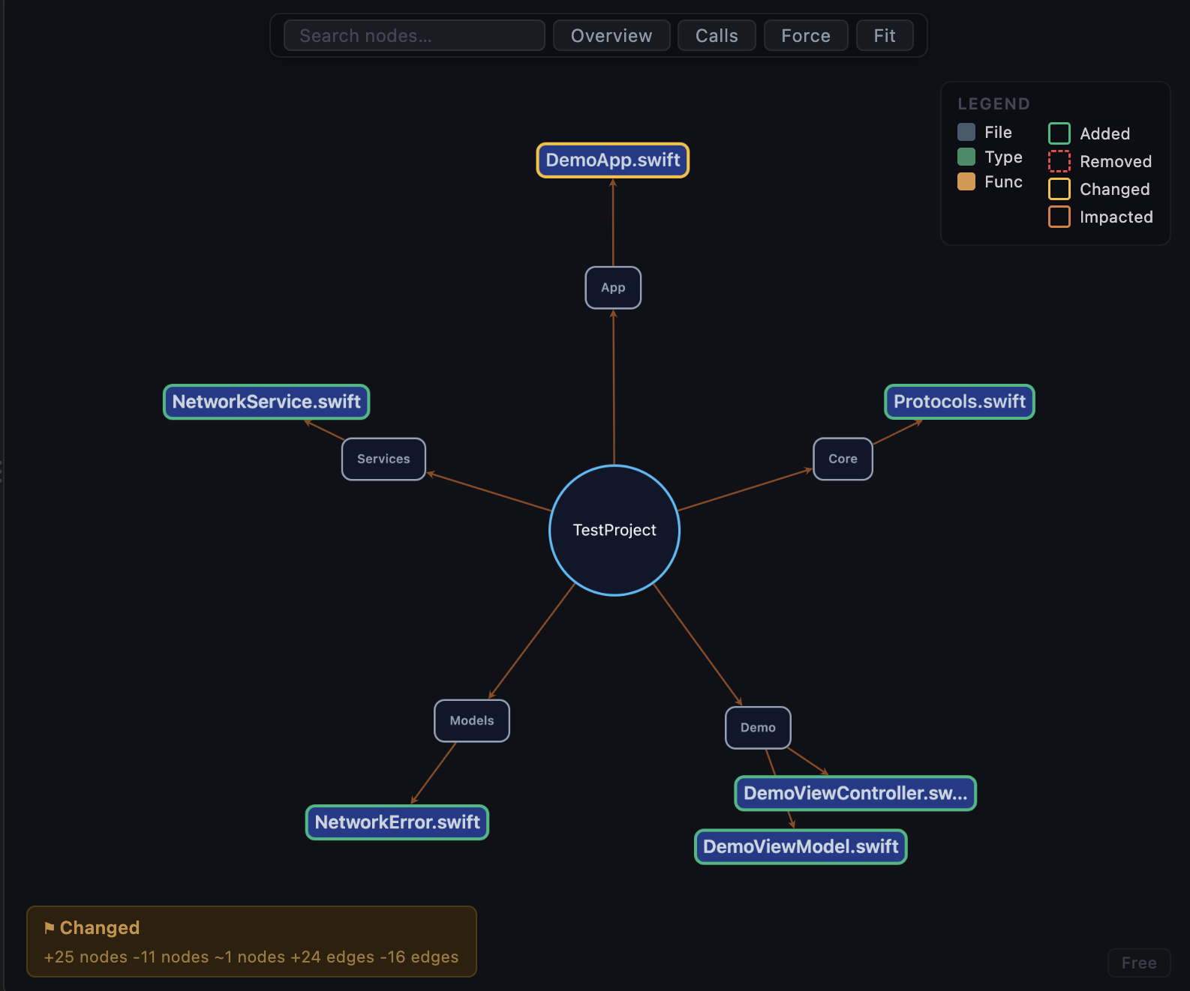Select the DemoApp.swift file node
Screen dimensions: 1190x991
(613, 160)
